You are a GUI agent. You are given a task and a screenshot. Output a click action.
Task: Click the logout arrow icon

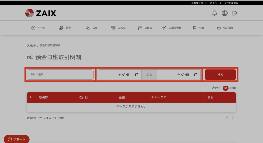[x=235, y=13]
